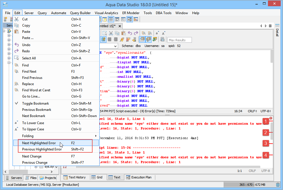The height and width of the screenshot is (190, 283).
Task: Click the script options icon before Max Results
Action: 162,39
